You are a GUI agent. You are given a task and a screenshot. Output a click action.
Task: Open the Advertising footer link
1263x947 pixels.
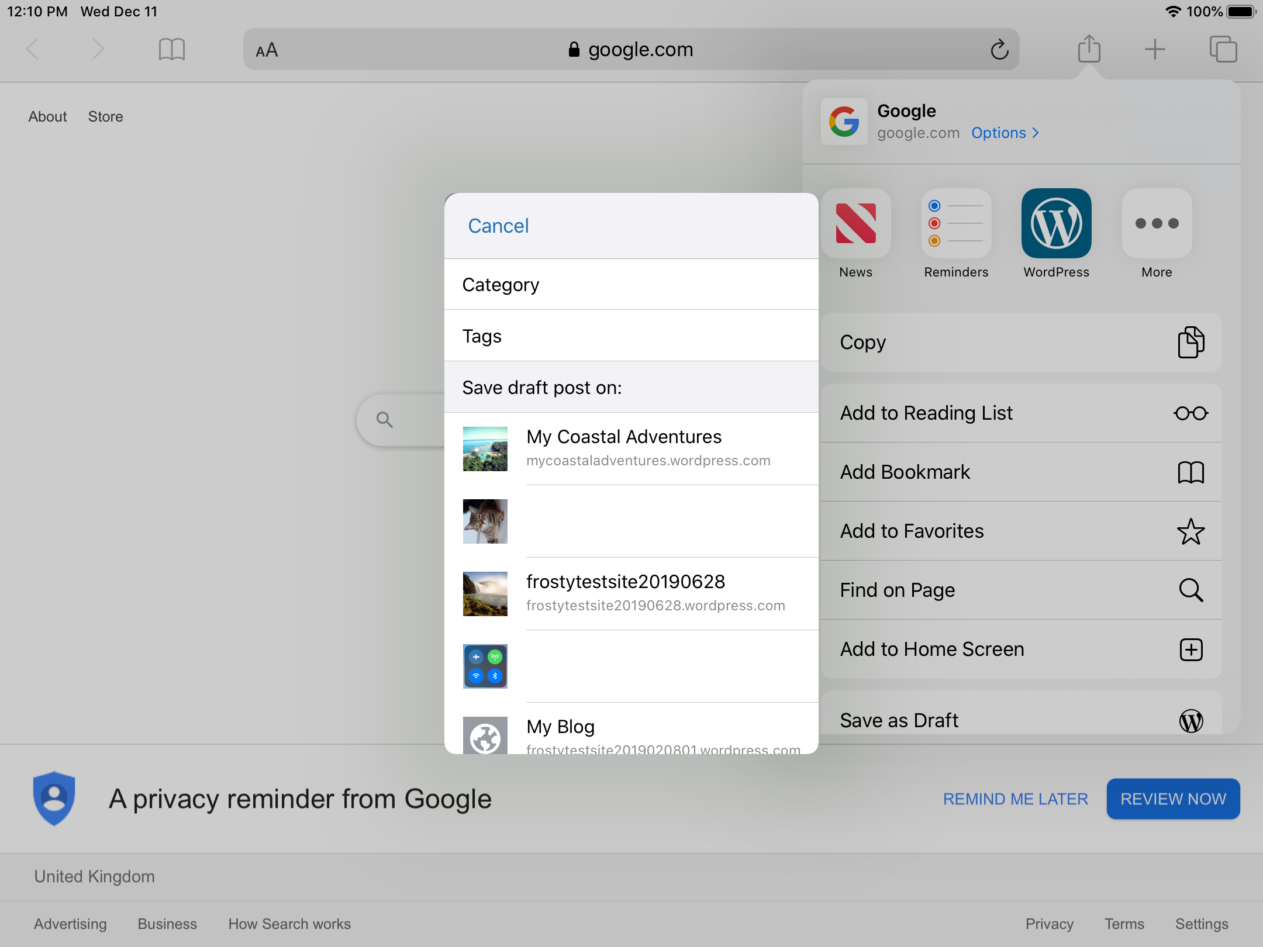tap(70, 924)
